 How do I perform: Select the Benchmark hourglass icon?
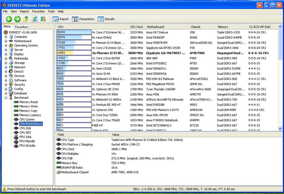tap(11, 98)
